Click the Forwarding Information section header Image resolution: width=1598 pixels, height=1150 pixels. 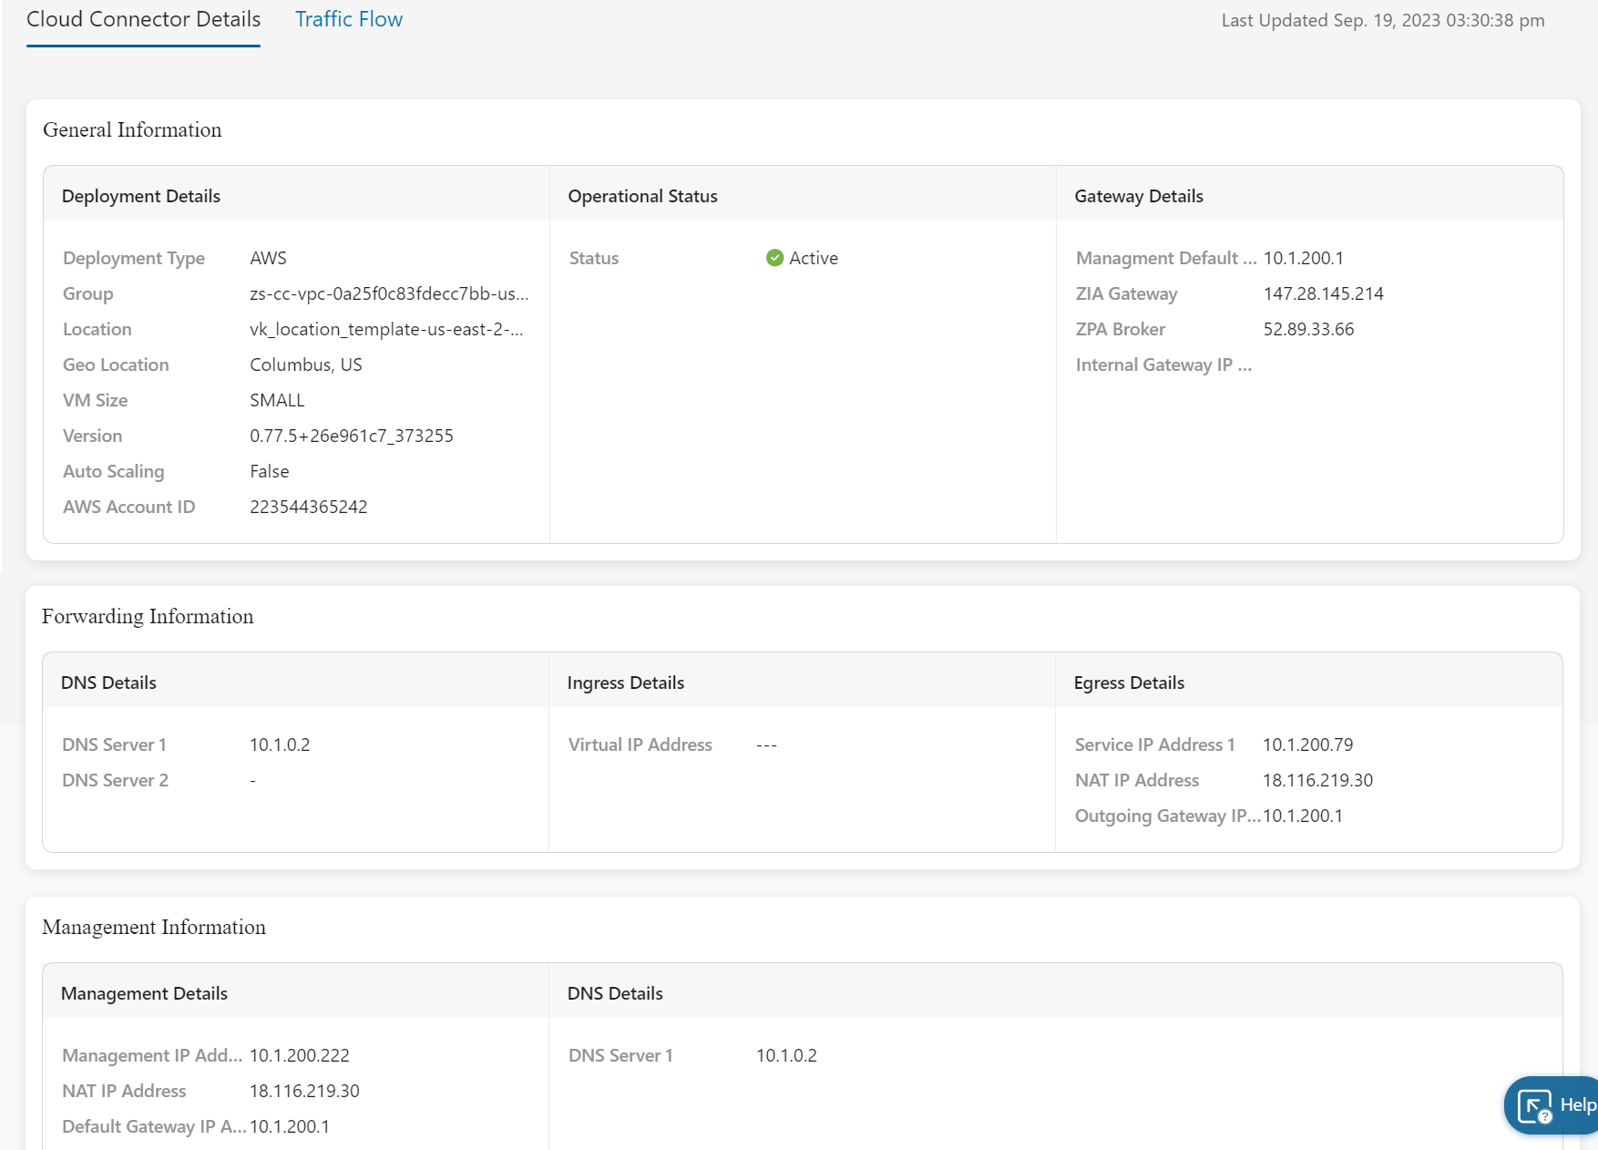(148, 616)
